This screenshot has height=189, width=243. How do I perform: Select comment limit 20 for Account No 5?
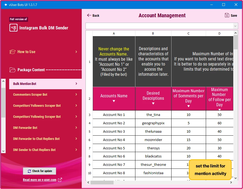(x=189, y=148)
